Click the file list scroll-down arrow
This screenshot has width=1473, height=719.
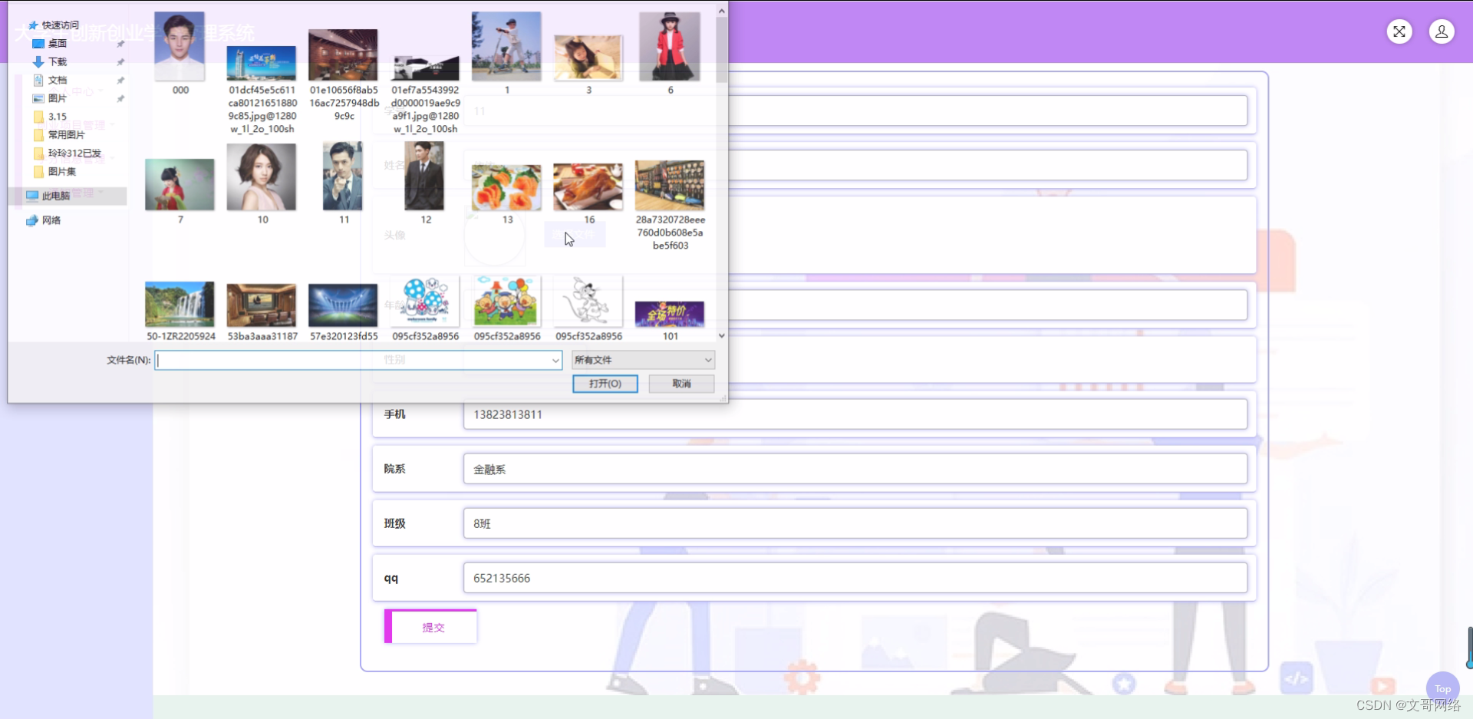click(x=721, y=335)
